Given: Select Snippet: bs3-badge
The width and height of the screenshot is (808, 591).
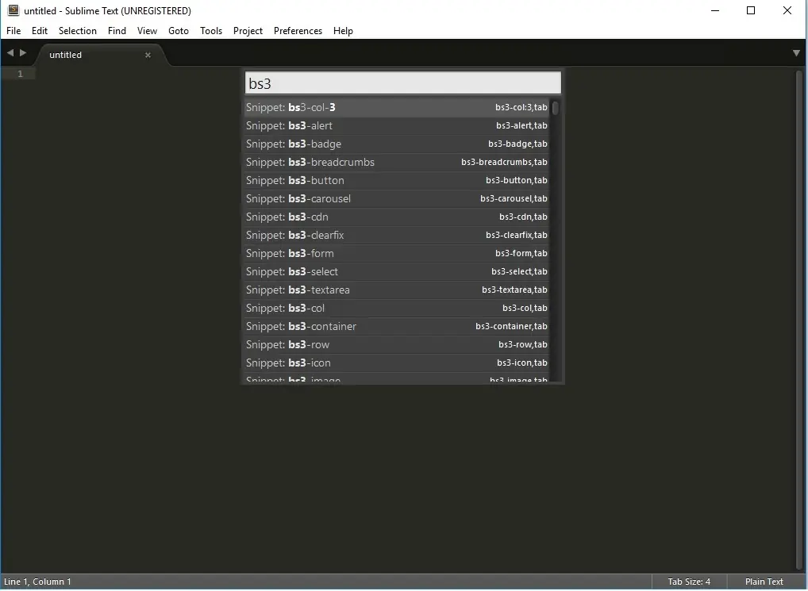Looking at the screenshot, I should coord(397,144).
